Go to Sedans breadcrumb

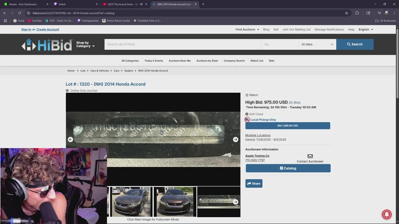pos(128,71)
